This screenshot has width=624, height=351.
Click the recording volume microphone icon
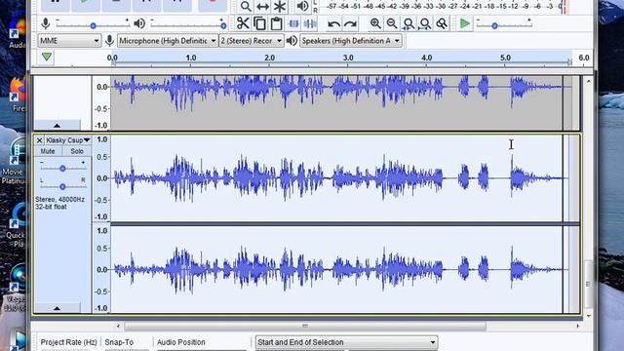[46, 23]
